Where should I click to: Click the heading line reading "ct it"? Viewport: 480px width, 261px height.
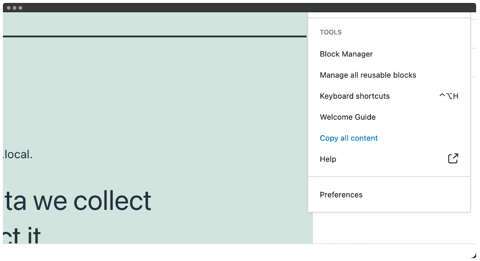tap(22, 236)
